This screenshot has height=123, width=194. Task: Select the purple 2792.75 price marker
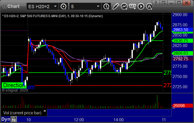click(x=182, y=59)
